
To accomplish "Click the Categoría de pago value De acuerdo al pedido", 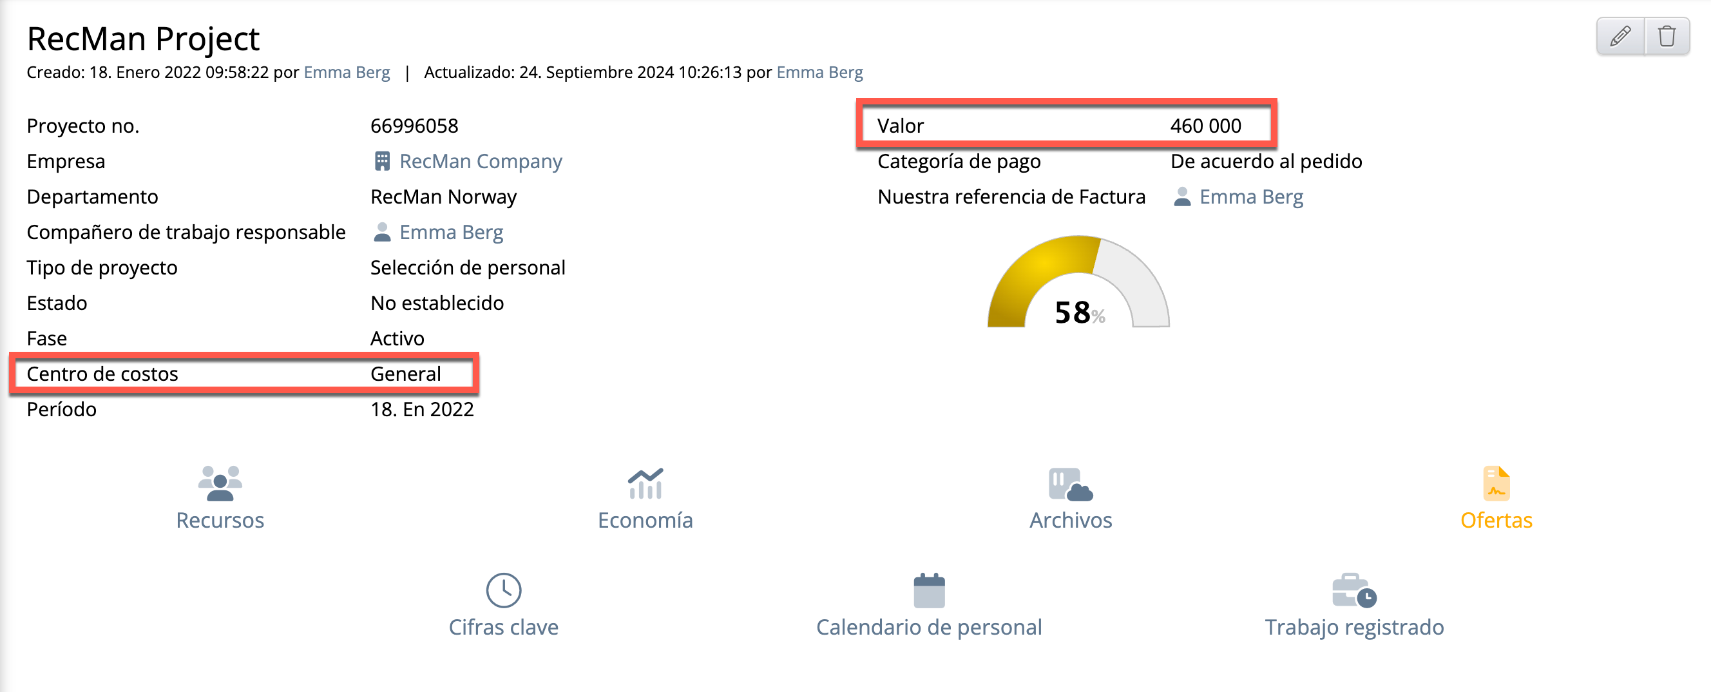I will pos(1266,161).
